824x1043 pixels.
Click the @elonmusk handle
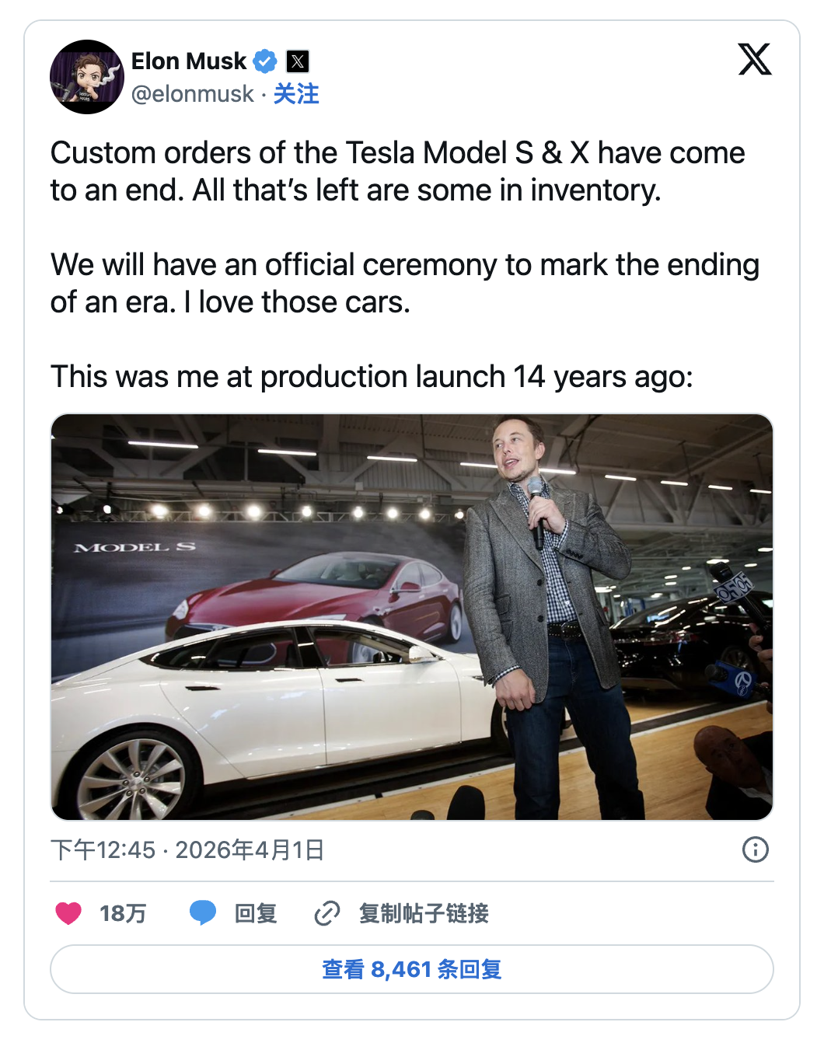[x=192, y=94]
